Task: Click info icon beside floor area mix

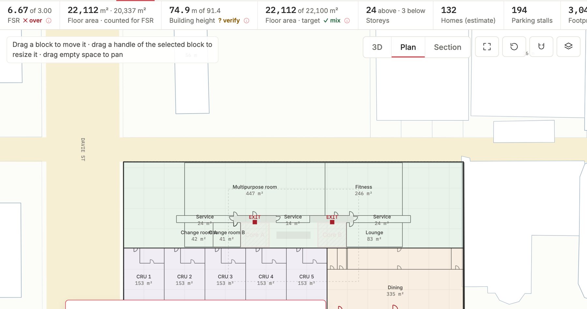Action: (x=347, y=20)
